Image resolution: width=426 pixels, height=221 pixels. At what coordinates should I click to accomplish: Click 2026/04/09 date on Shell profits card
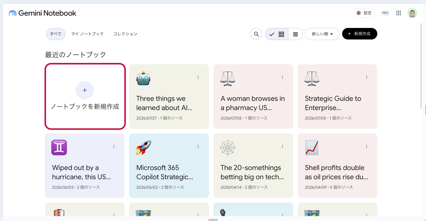[x=316, y=187]
